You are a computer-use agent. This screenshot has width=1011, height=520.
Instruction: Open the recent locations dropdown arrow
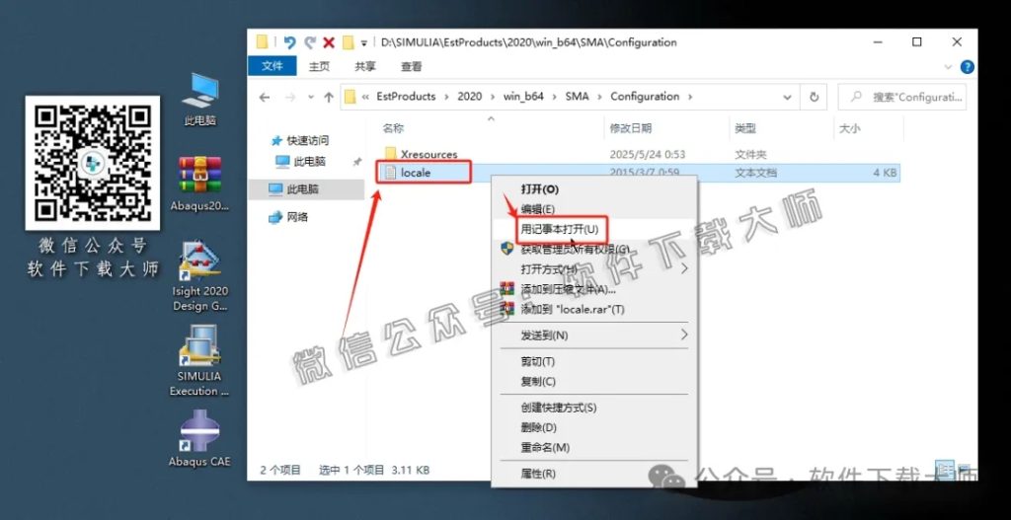311,98
